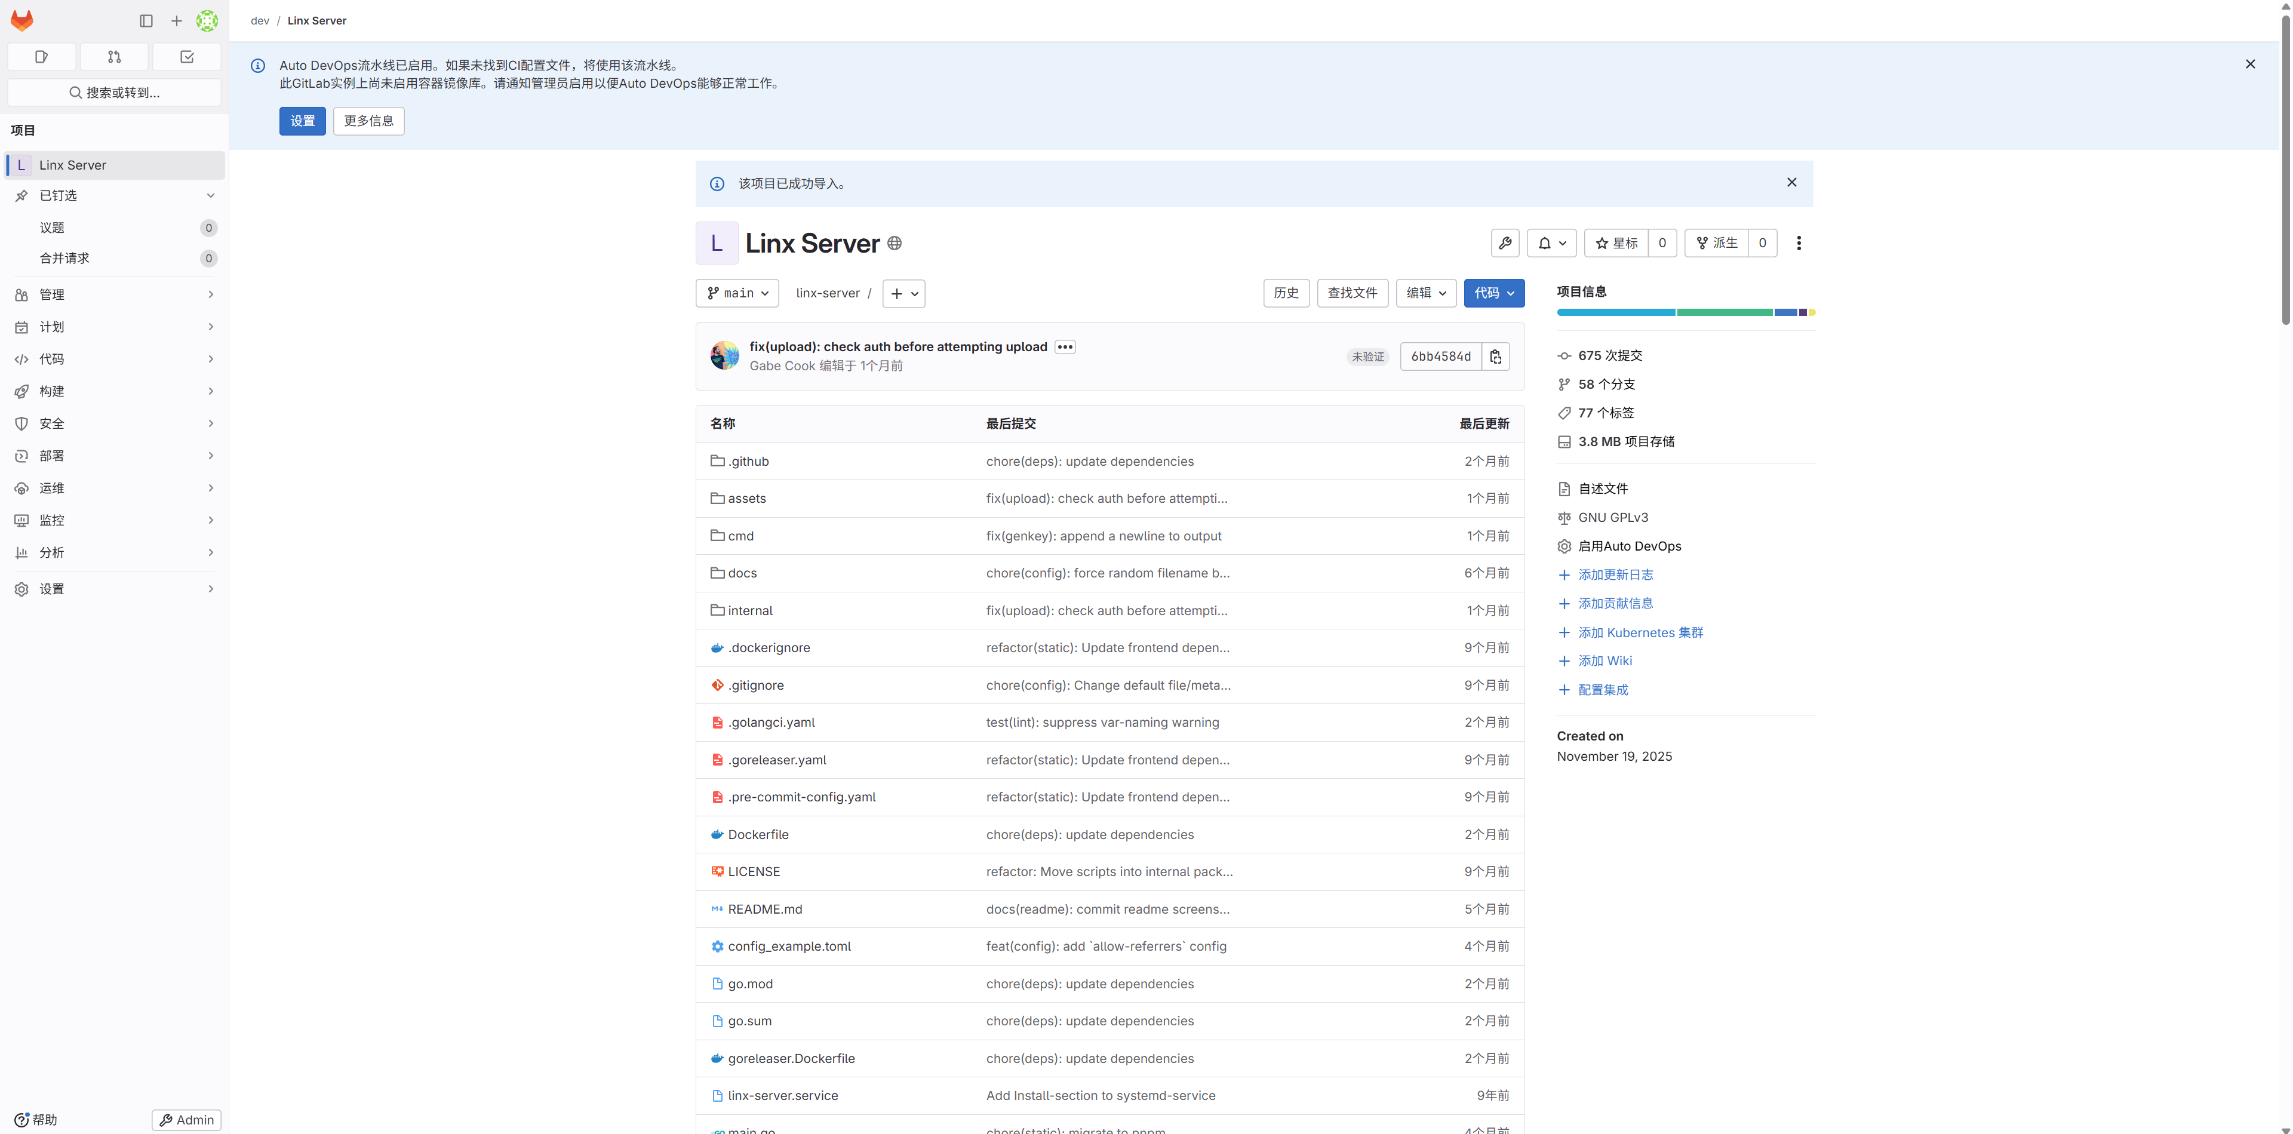The width and height of the screenshot is (2293, 1134).
Task: Open 议题 in the sidebar
Action: [x=114, y=228]
